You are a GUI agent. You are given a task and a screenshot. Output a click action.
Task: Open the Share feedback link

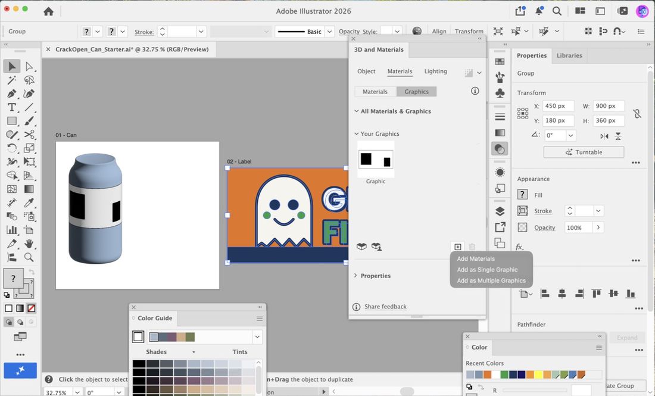[x=385, y=307]
